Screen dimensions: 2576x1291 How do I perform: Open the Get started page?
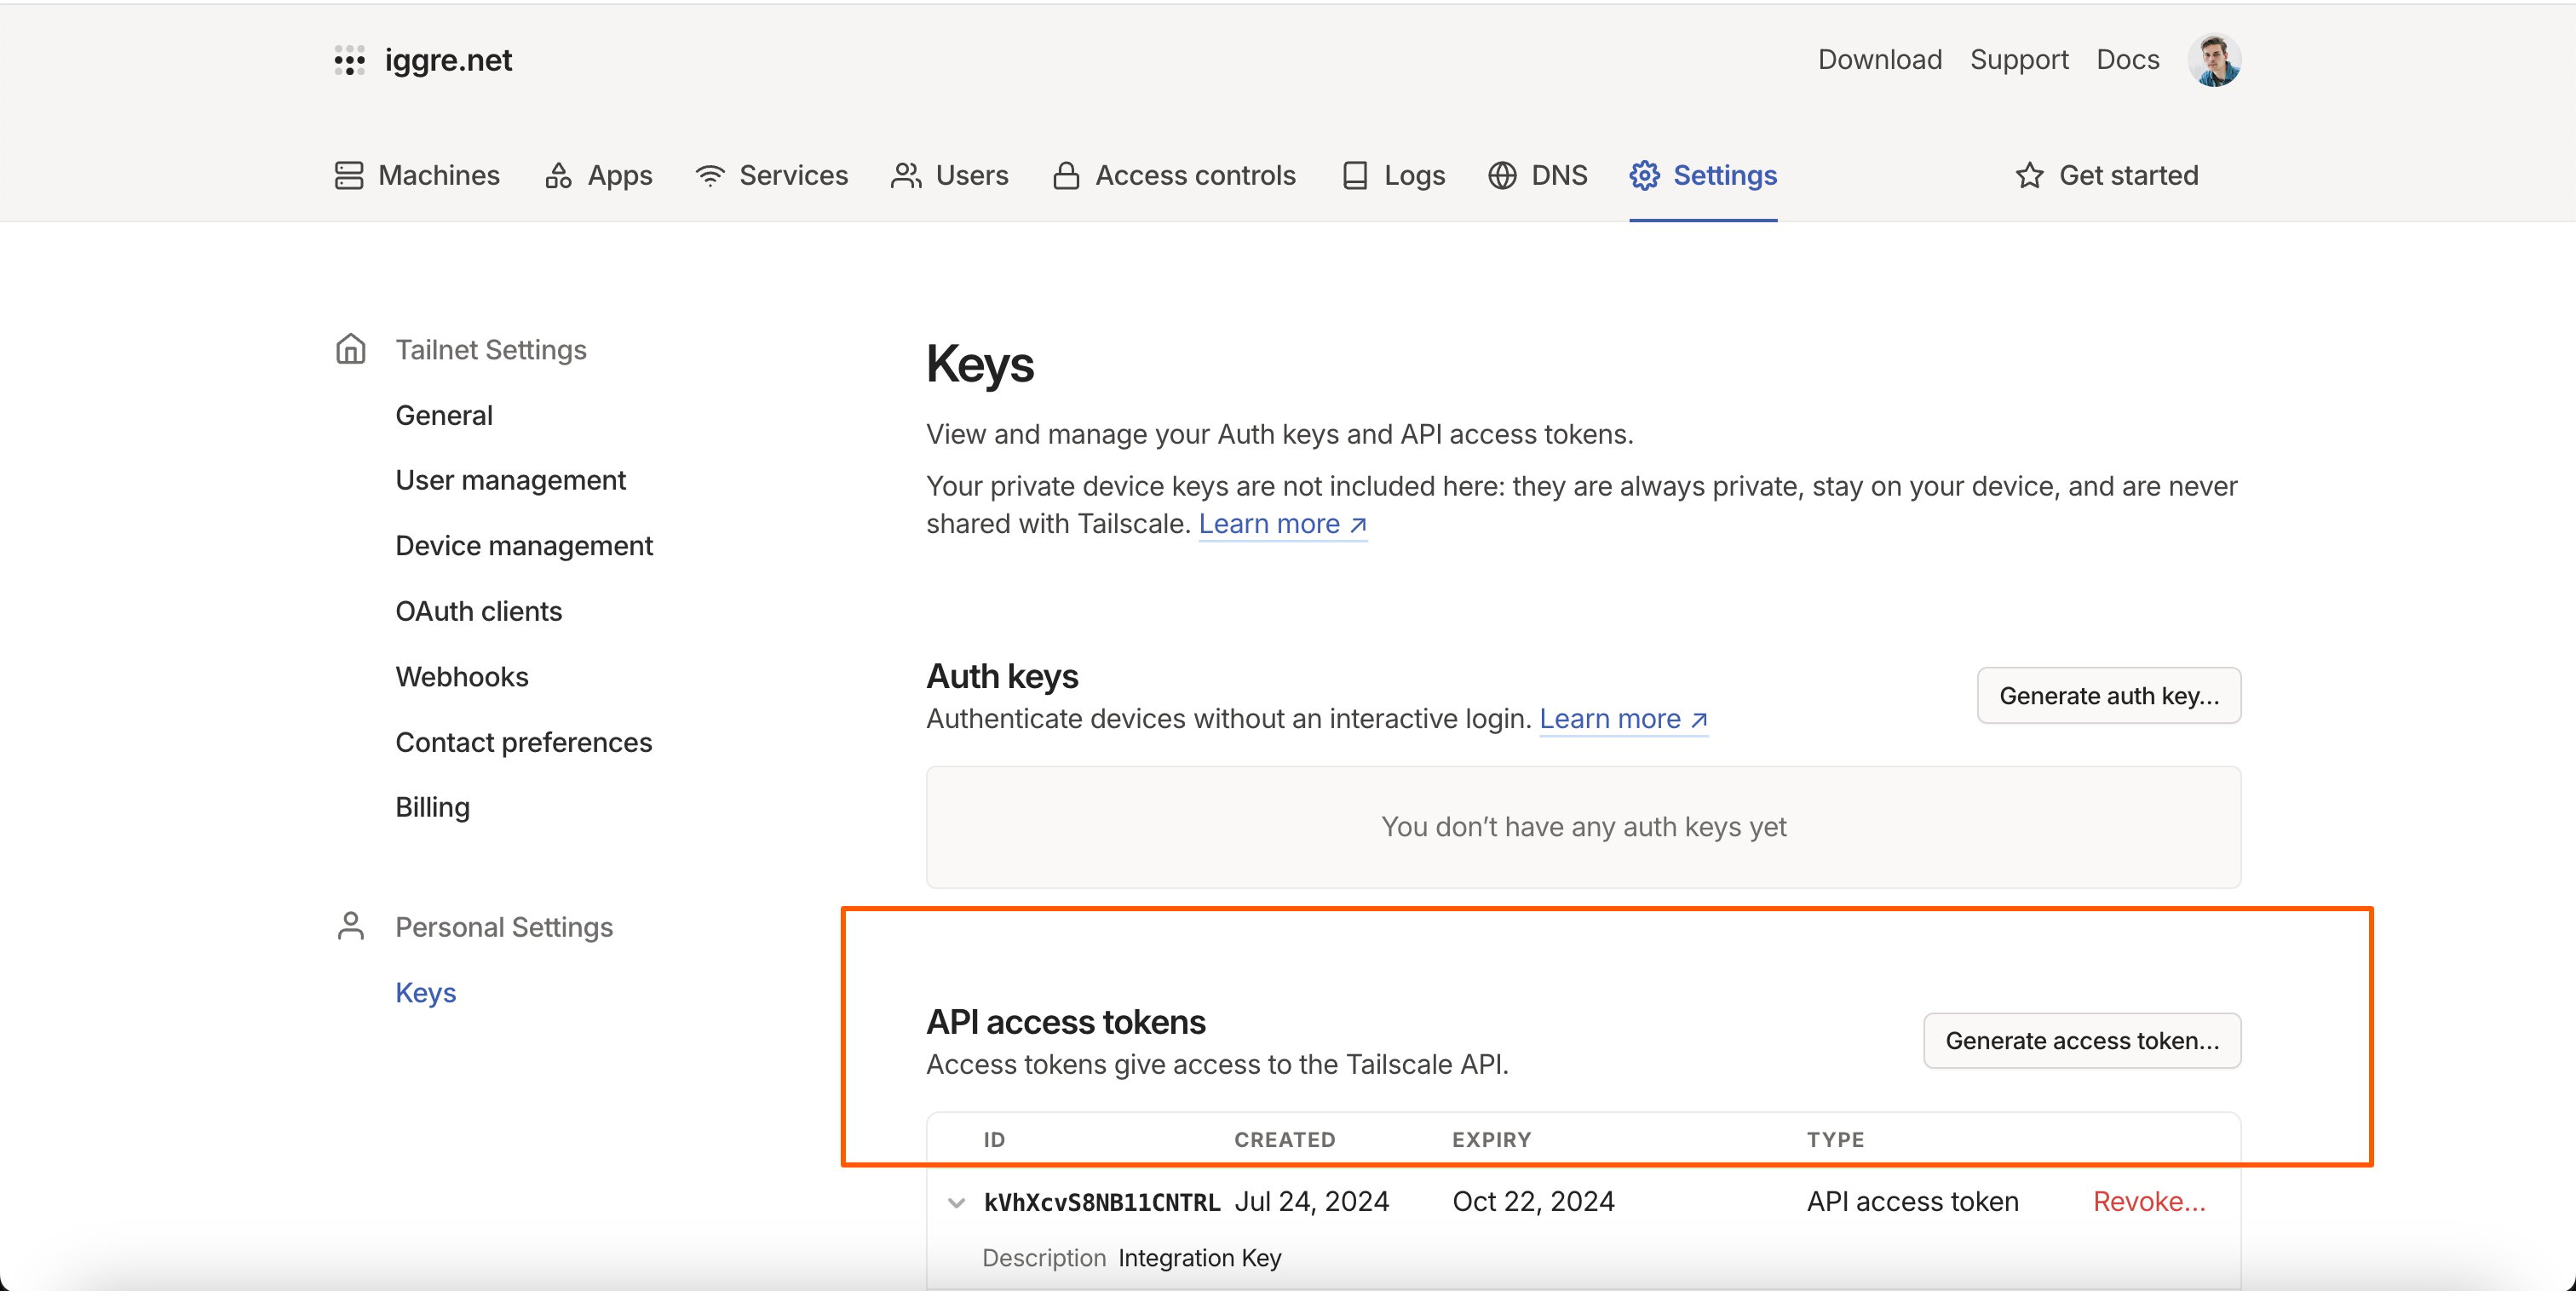[2107, 175]
